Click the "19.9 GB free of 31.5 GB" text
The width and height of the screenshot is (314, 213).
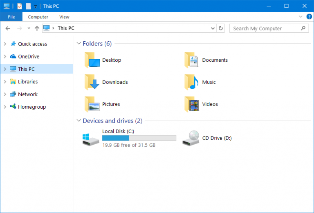[x=129, y=145]
